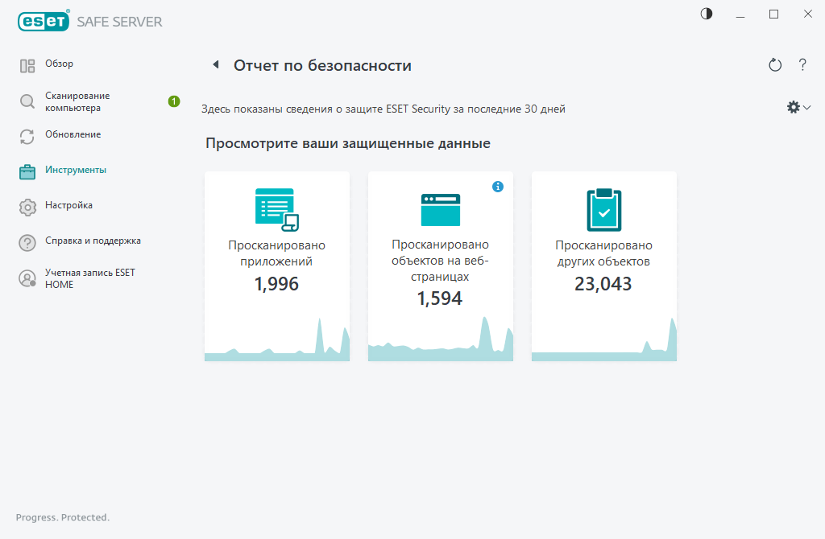Open the Просканировано других объектов card
Screen dimensions: 825x539
[603, 265]
